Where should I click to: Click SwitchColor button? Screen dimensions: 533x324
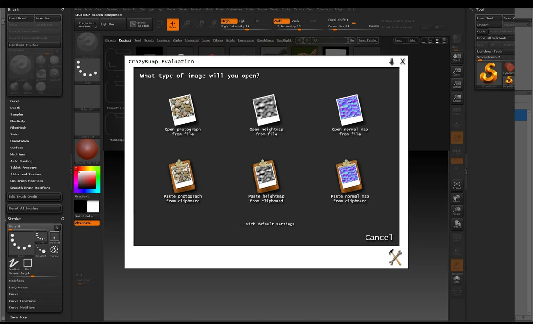[x=87, y=216]
